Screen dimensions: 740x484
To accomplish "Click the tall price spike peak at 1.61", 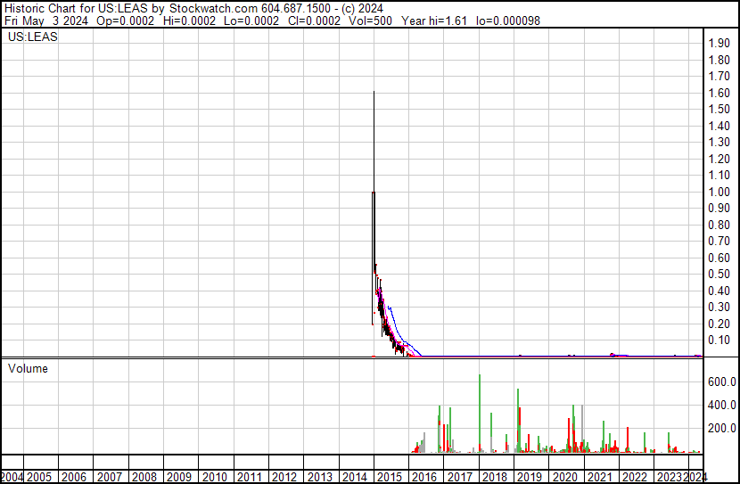I will coord(374,93).
